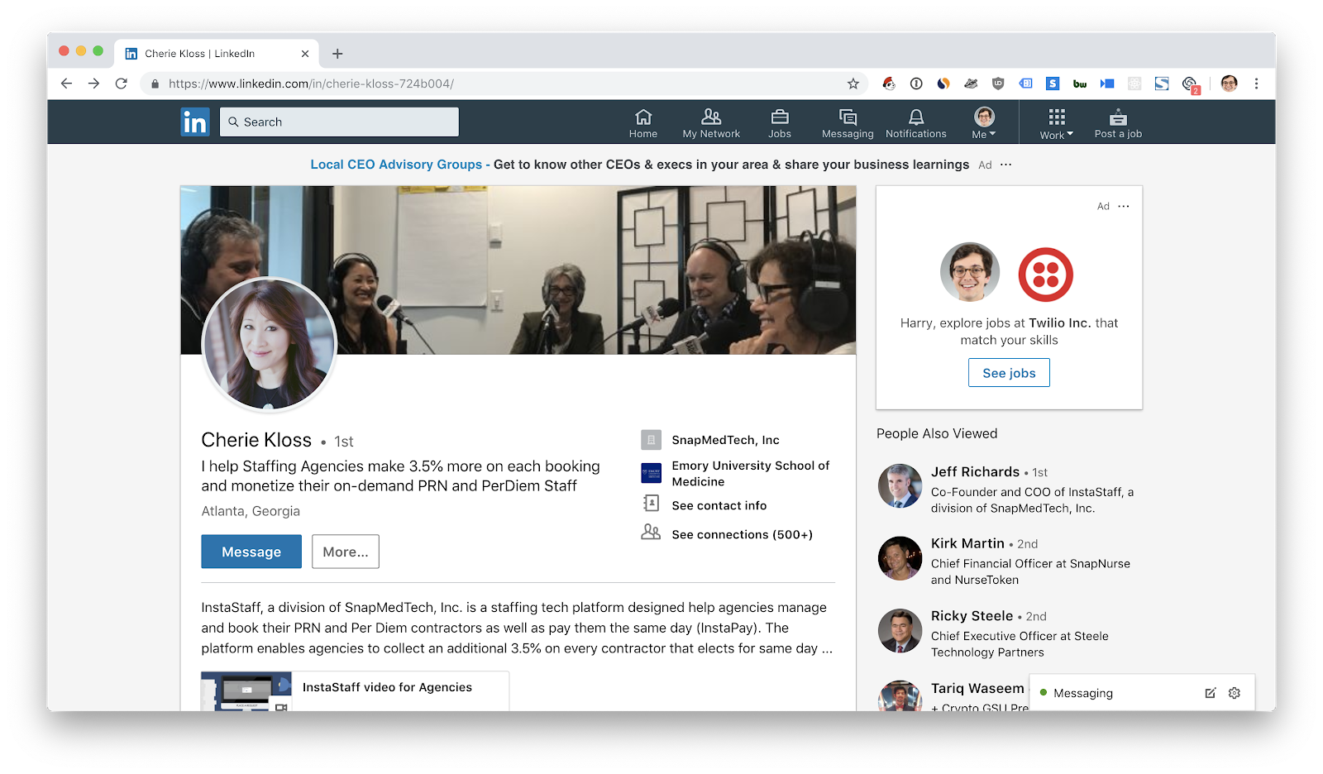This screenshot has width=1323, height=774.
Task: Compose a new message in Messaging bar
Action: 1211,693
